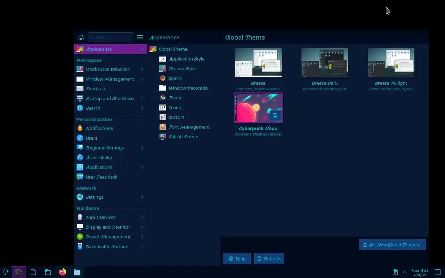Open the Global Theme entry label
445x278 pixels.
pyautogui.click(x=173, y=49)
